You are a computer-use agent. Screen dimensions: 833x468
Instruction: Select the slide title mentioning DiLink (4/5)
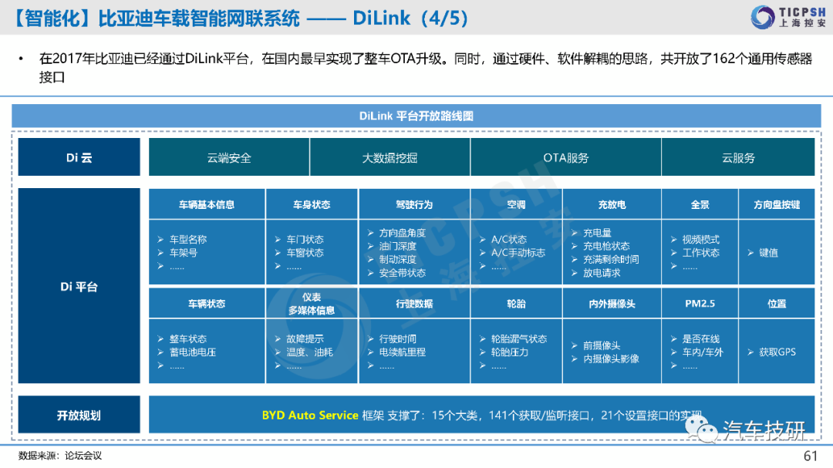[240, 18]
